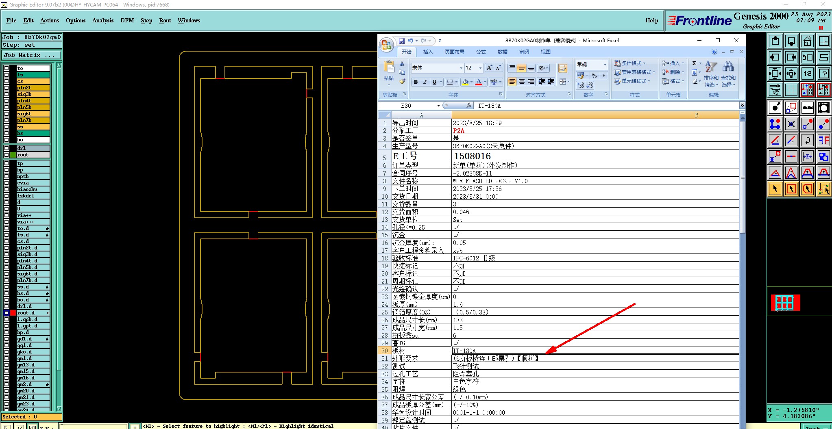Click the pan right arrow icon
832x429 pixels.
[x=791, y=57]
